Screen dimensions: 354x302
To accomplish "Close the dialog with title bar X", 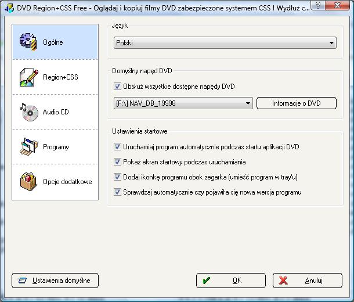I will click(338, 5).
